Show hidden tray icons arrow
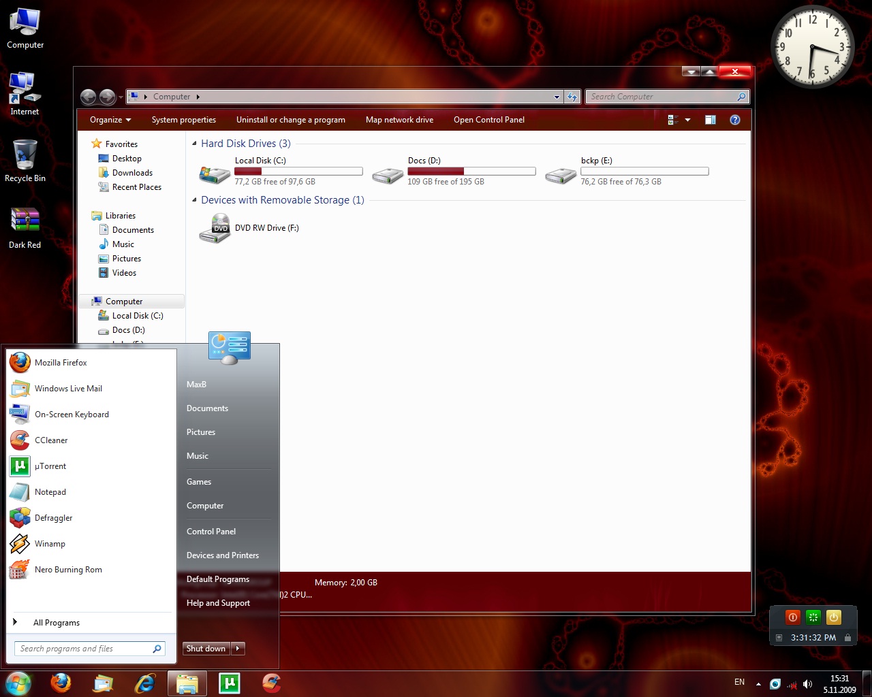 [x=758, y=684]
